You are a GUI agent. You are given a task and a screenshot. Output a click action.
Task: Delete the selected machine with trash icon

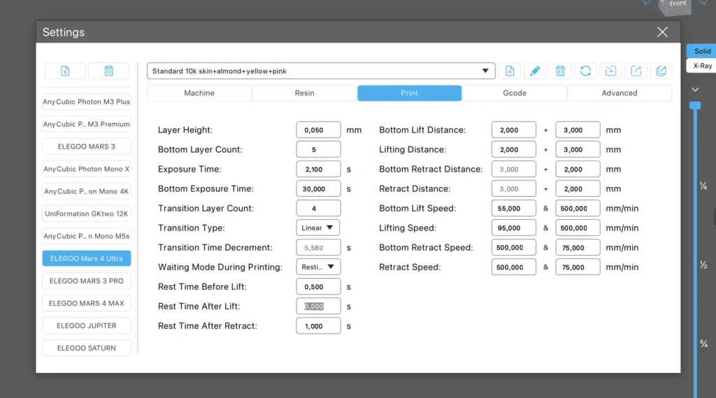(x=108, y=71)
